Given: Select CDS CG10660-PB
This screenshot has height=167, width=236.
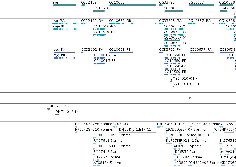Looking at the screenshot, I should tap(172, 75).
